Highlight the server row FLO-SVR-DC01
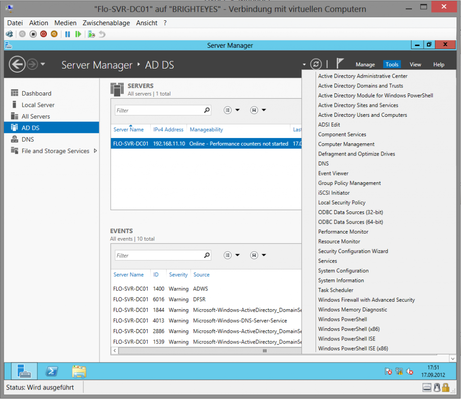The height and width of the screenshot is (399, 461). [x=180, y=143]
